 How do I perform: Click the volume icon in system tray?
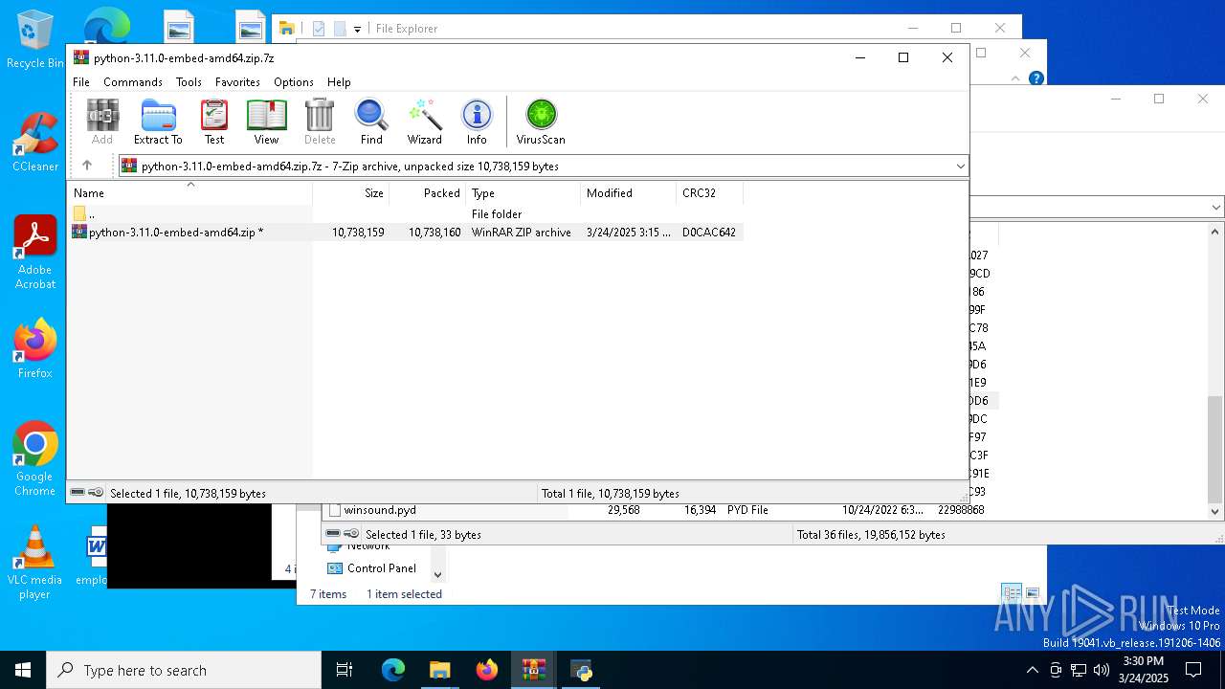tap(1101, 670)
